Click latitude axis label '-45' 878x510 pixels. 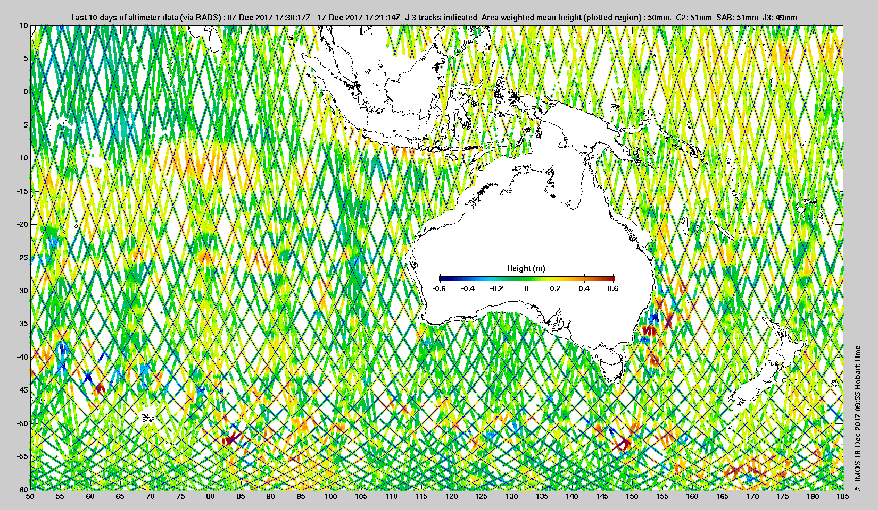coord(22,390)
